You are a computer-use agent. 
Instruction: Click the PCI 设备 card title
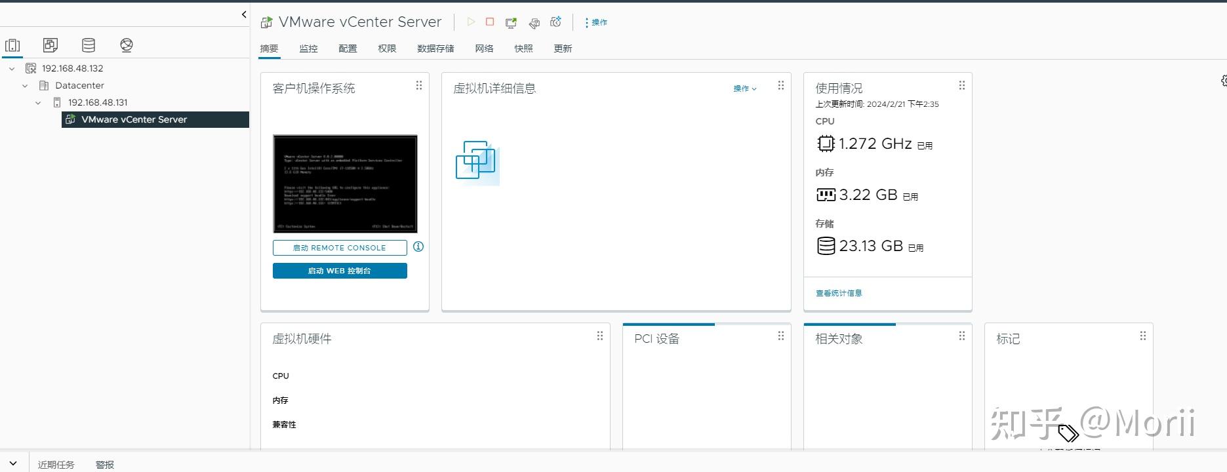(x=657, y=339)
